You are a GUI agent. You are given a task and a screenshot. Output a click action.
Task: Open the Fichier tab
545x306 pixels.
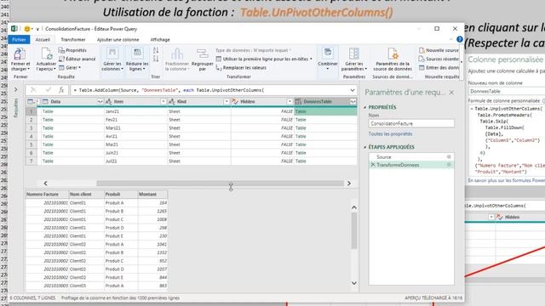pos(19,40)
